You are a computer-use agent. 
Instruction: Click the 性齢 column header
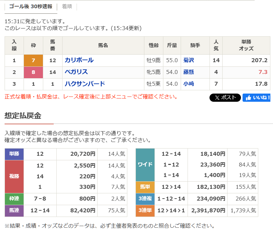pyautogui.click(x=154, y=45)
